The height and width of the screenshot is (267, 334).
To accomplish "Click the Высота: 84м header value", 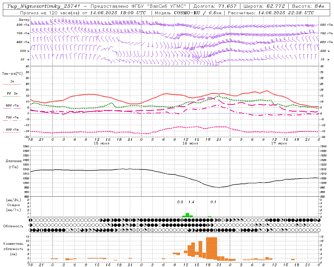I will coord(308,6).
